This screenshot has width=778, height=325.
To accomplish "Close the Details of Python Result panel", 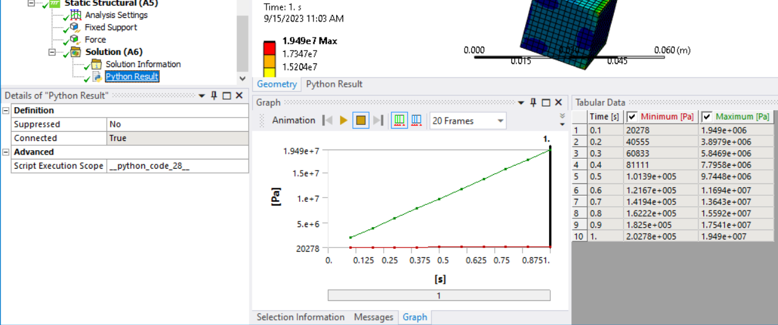I will 239,95.
